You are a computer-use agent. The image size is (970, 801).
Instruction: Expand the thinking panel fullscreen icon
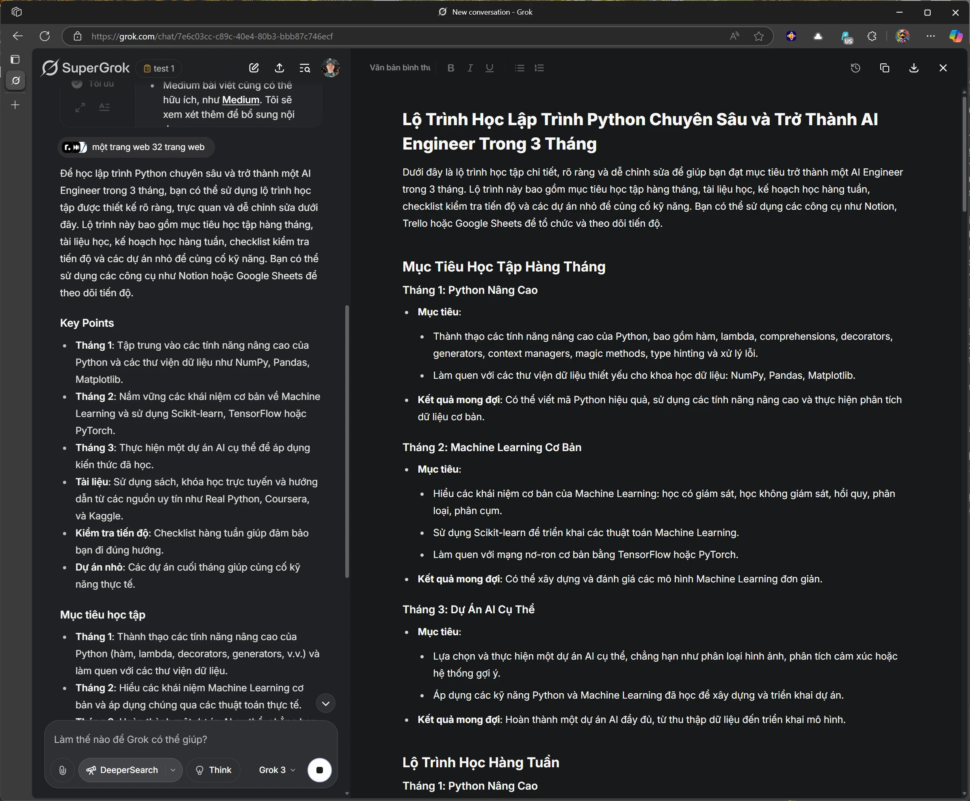pyautogui.click(x=80, y=108)
